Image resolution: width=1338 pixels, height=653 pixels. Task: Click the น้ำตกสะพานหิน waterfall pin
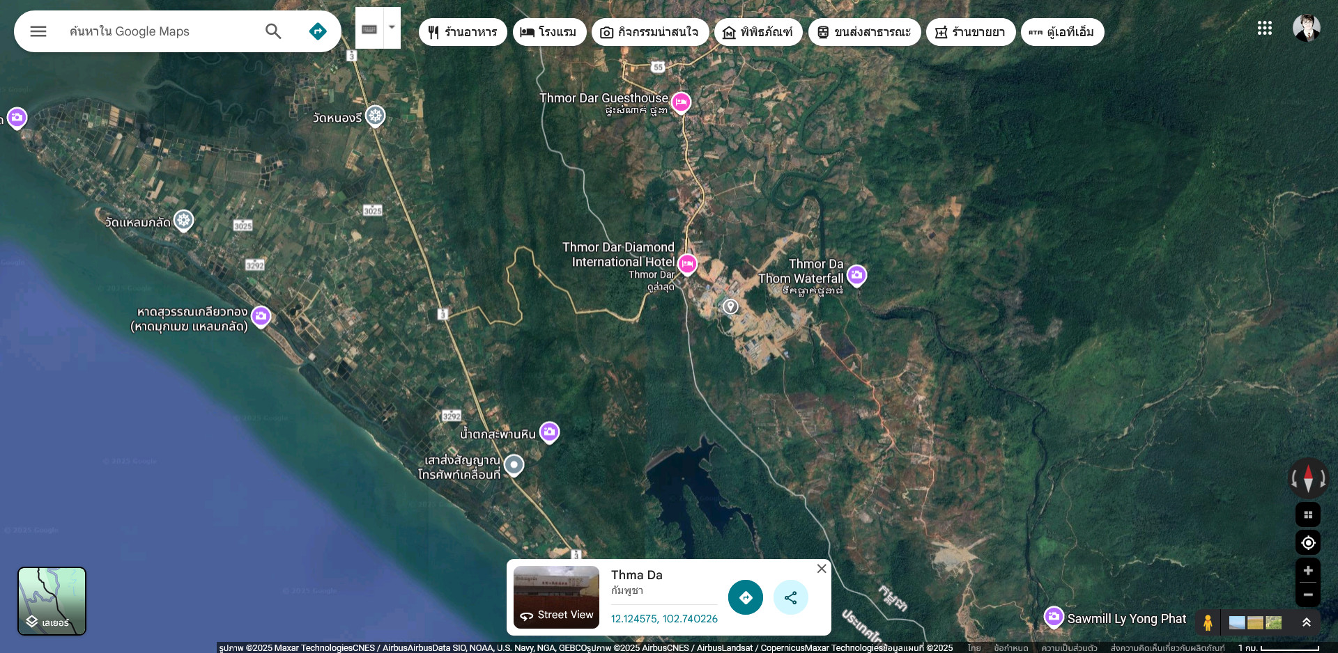coord(549,432)
